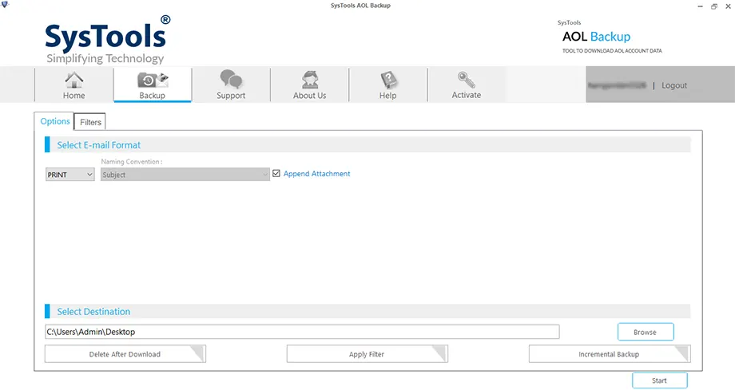The height and width of the screenshot is (390, 735).
Task: Click the Incremental Backup button
Action: coord(610,354)
